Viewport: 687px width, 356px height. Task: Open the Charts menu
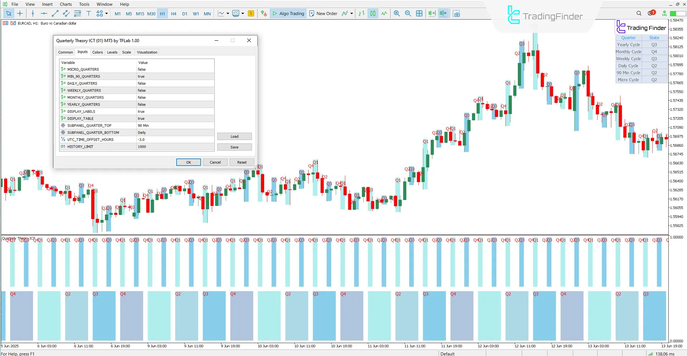pyautogui.click(x=66, y=4)
